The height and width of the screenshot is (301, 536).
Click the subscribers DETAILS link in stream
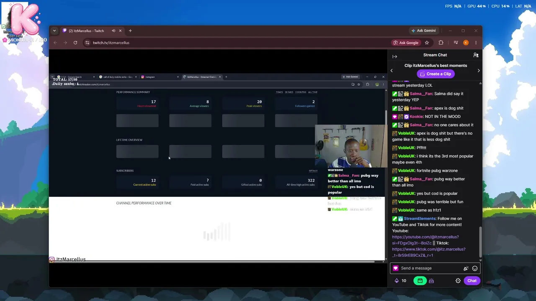pyautogui.click(x=313, y=171)
